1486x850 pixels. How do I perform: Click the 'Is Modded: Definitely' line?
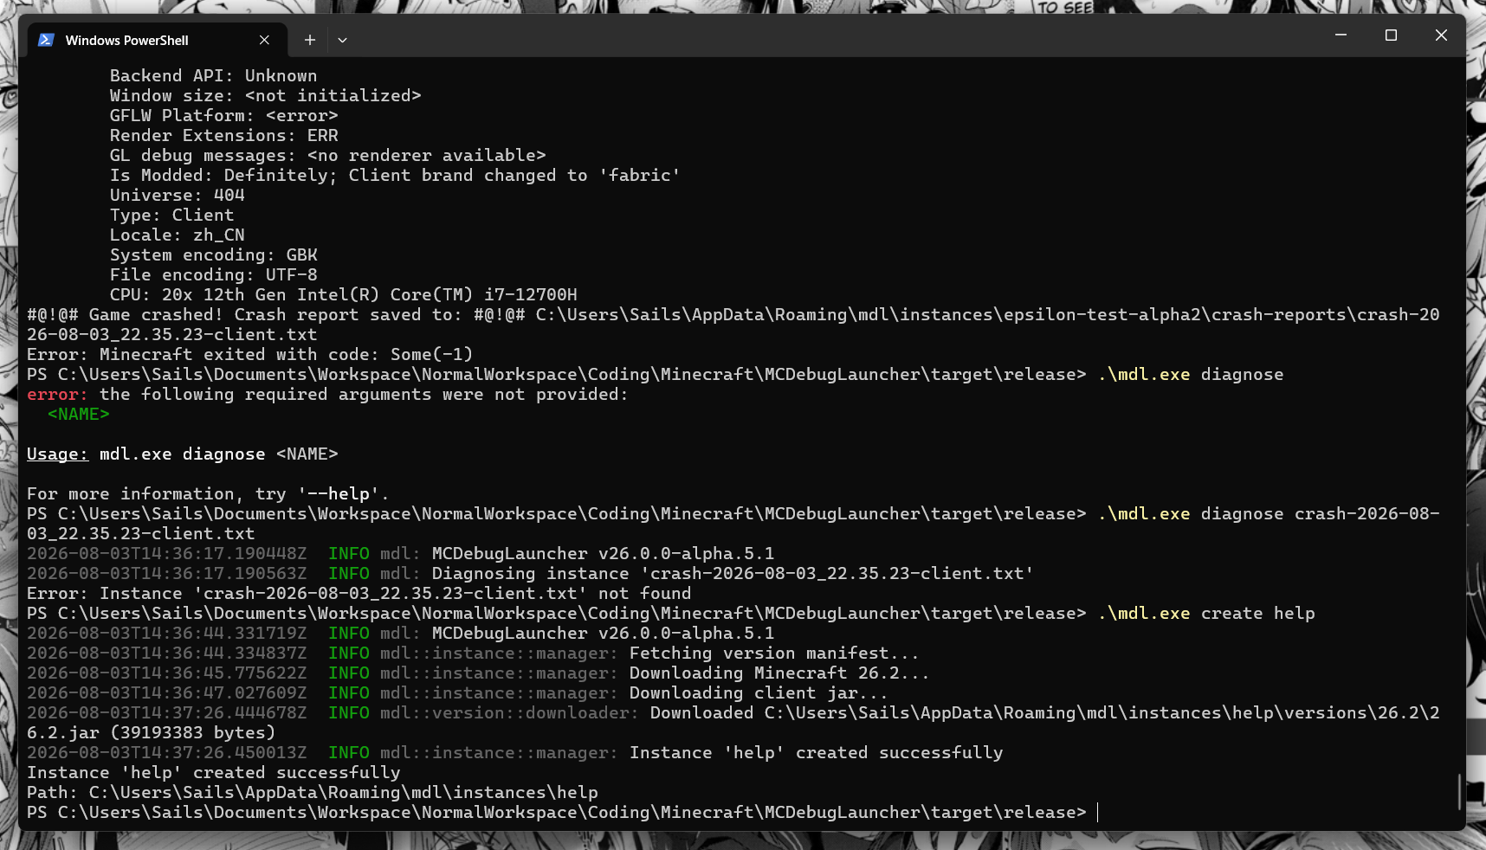[395, 176]
